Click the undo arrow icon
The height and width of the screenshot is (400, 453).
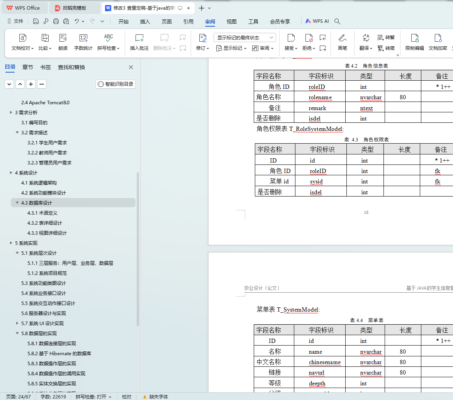coord(76,21)
